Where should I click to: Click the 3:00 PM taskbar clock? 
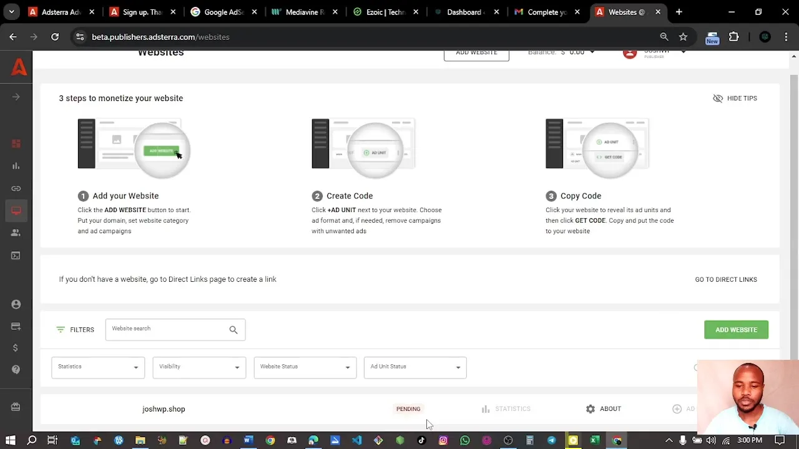[750, 440]
